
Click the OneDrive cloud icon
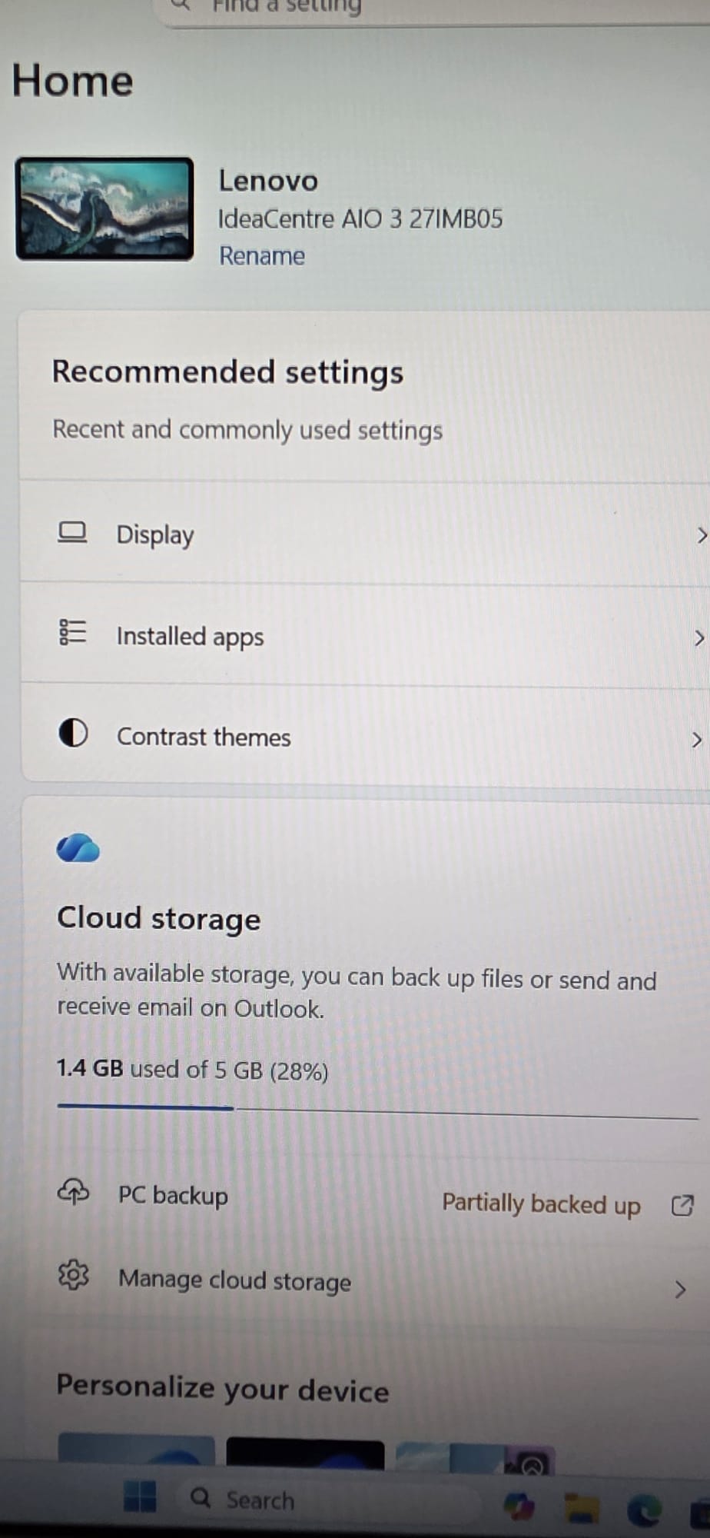(x=78, y=849)
